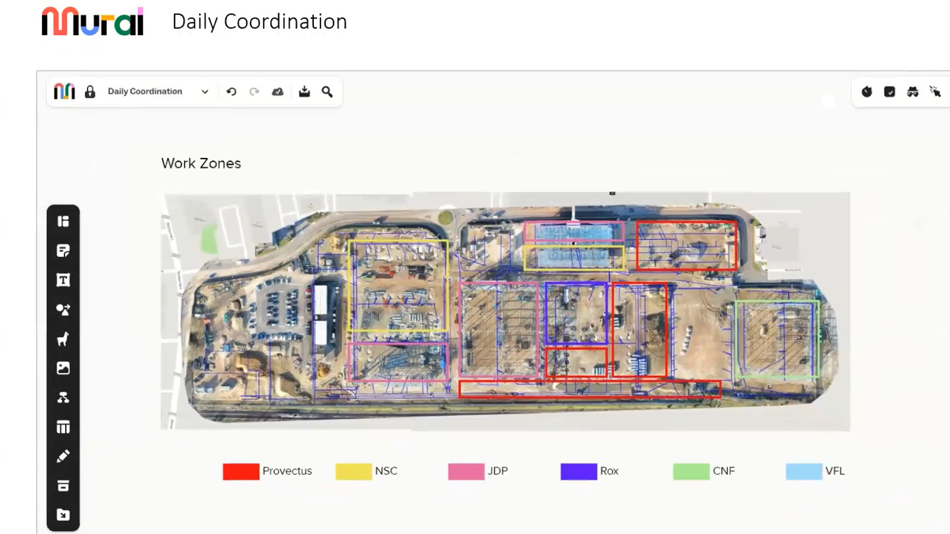Viewport: 950px width, 534px height.
Task: Click the export download icon
Action: coord(304,92)
